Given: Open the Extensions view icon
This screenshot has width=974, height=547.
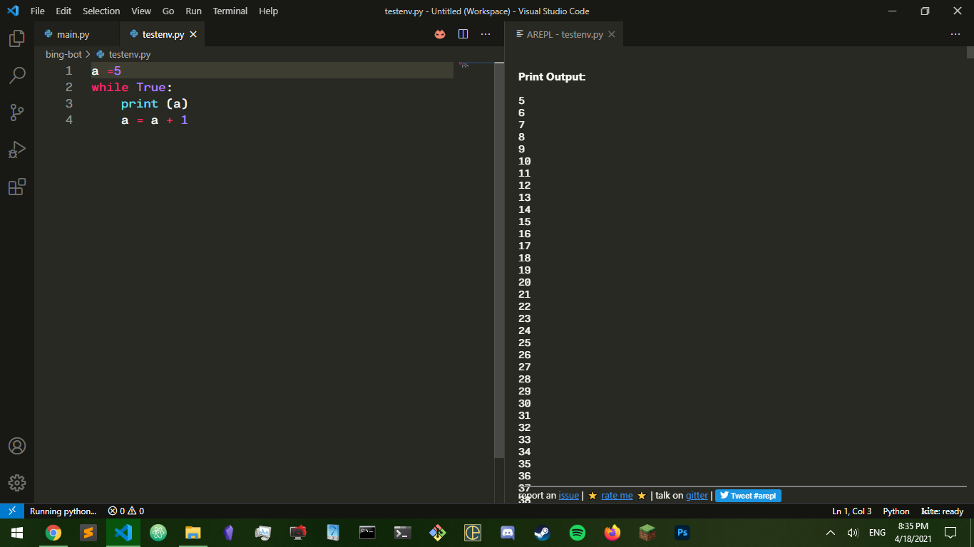Looking at the screenshot, I should [x=16, y=187].
